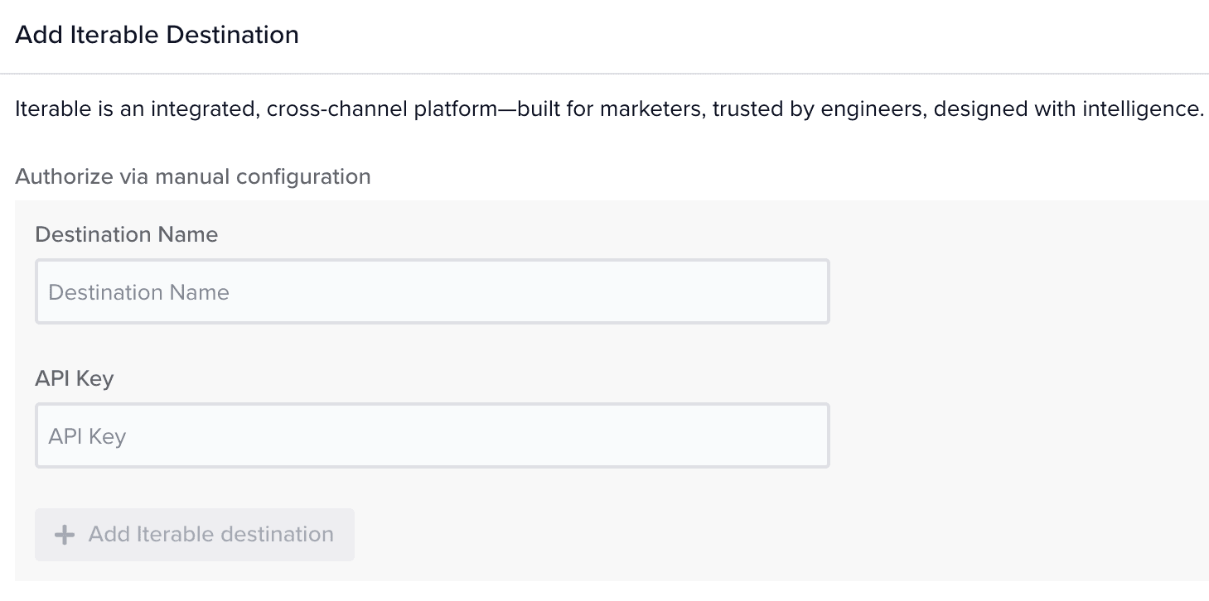Click the Destination Name placeholder text

pos(138,292)
